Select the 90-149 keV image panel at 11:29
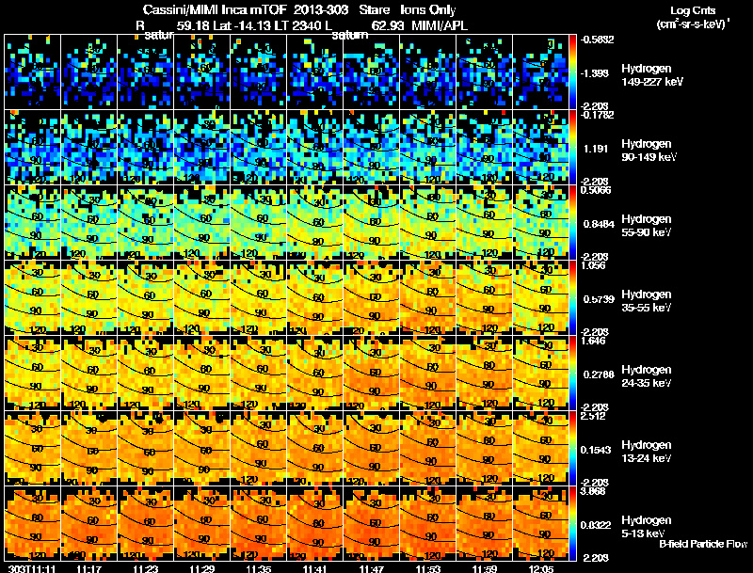The image size is (753, 573). [202, 147]
